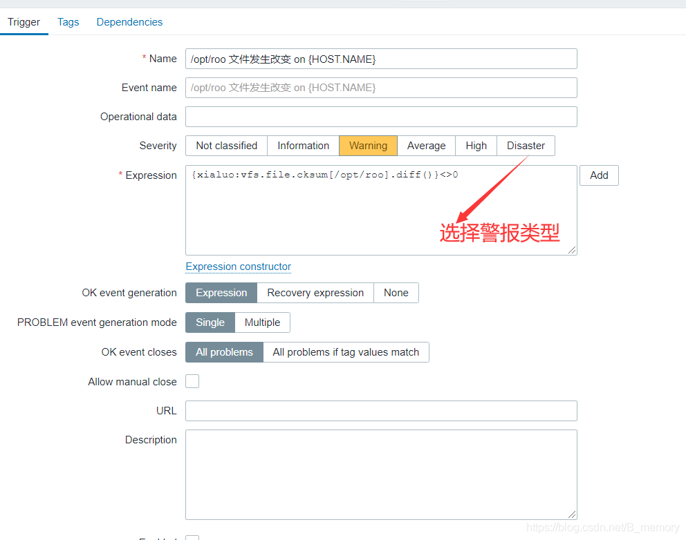Screen dimensions: 686x540
Task: Set OK event generation to Expression
Action: pyautogui.click(x=221, y=293)
